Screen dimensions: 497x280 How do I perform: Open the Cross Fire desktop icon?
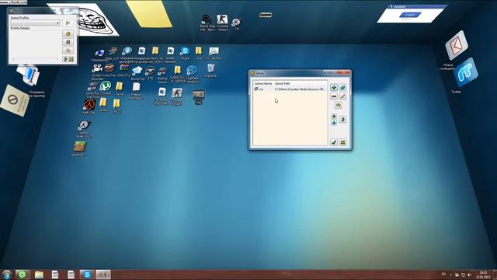[109, 70]
